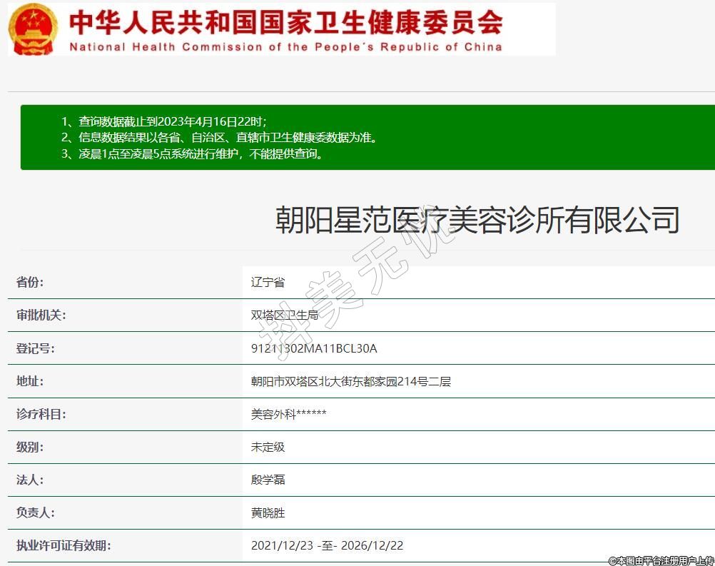This screenshot has height=566, width=715.
Task: Click the address value with 东都家园214号
Action: tap(350, 381)
